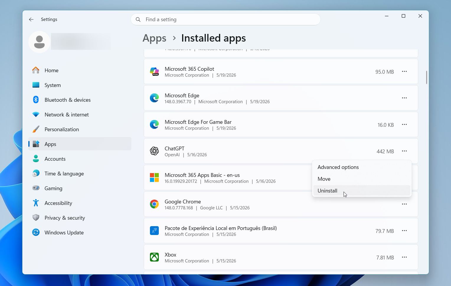
Task: Choose Advanced options in ChatGPT menu
Action: pos(362,167)
